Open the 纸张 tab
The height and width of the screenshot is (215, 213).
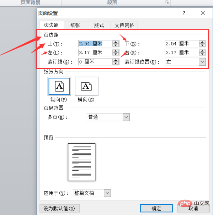75,25
